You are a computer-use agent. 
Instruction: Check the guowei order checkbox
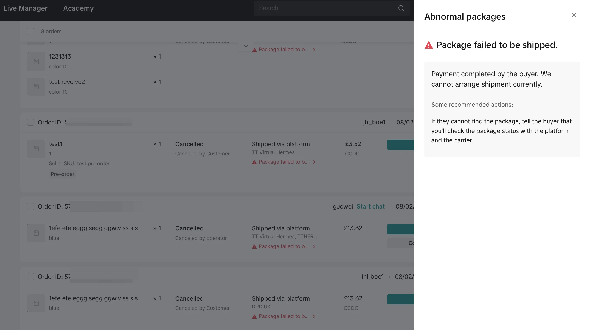[x=31, y=206]
